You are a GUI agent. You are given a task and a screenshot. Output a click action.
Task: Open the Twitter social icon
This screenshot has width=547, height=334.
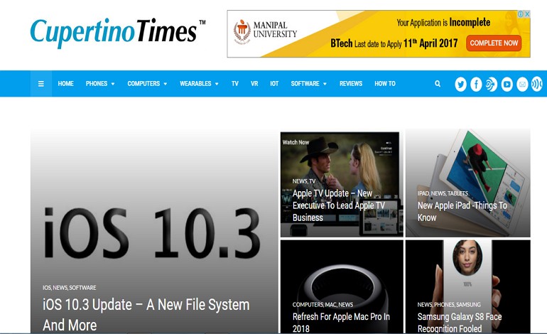pos(460,84)
